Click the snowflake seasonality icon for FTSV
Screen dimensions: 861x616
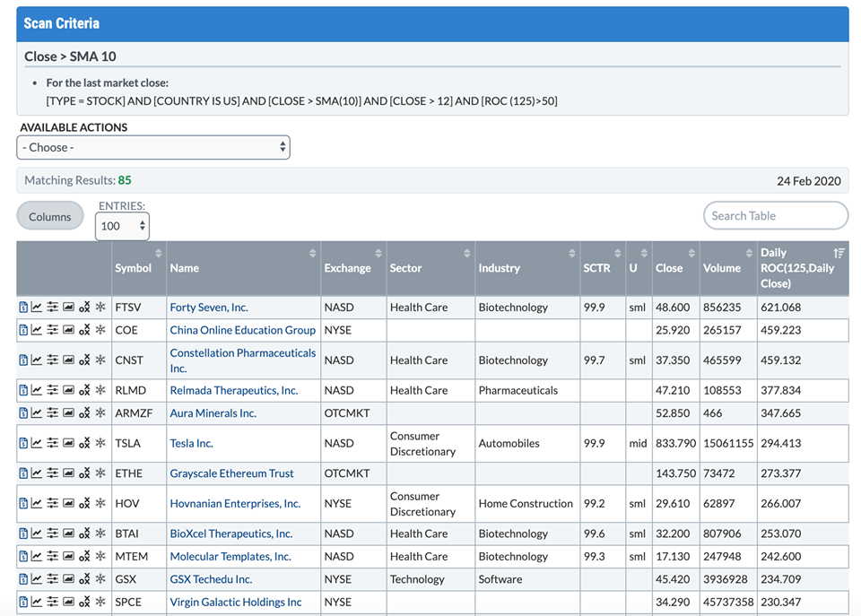(x=100, y=307)
